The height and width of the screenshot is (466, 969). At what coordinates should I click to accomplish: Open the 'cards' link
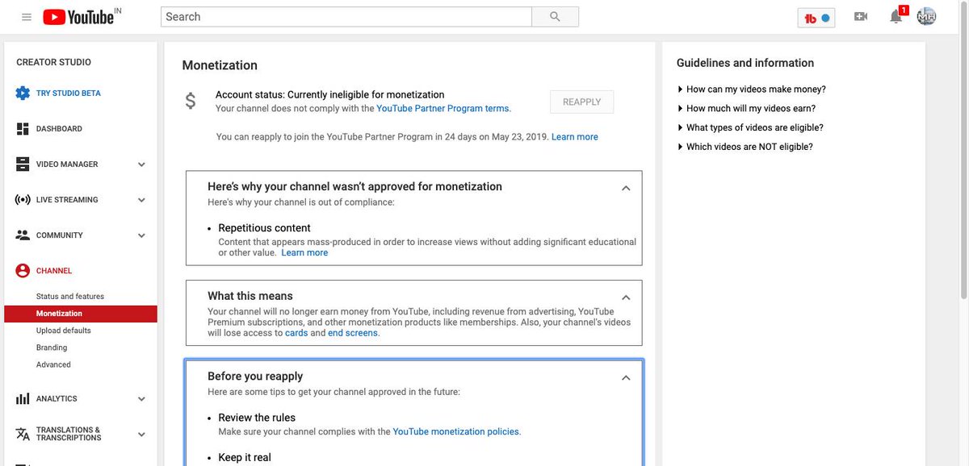pyautogui.click(x=296, y=333)
